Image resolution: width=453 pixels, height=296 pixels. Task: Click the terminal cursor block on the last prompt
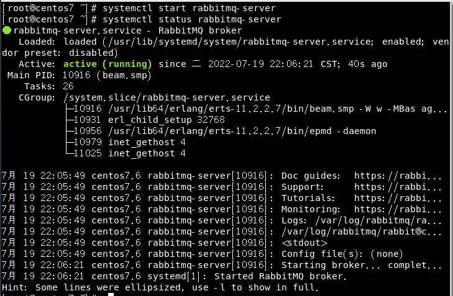click(111, 295)
